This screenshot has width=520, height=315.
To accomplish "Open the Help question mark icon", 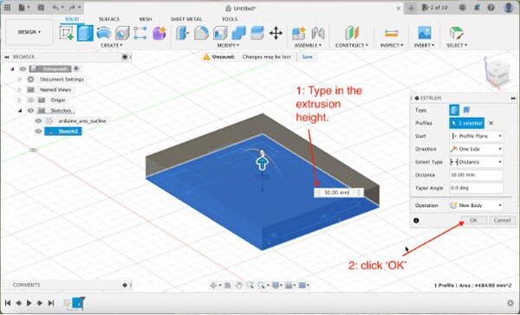I will pyautogui.click(x=491, y=8).
